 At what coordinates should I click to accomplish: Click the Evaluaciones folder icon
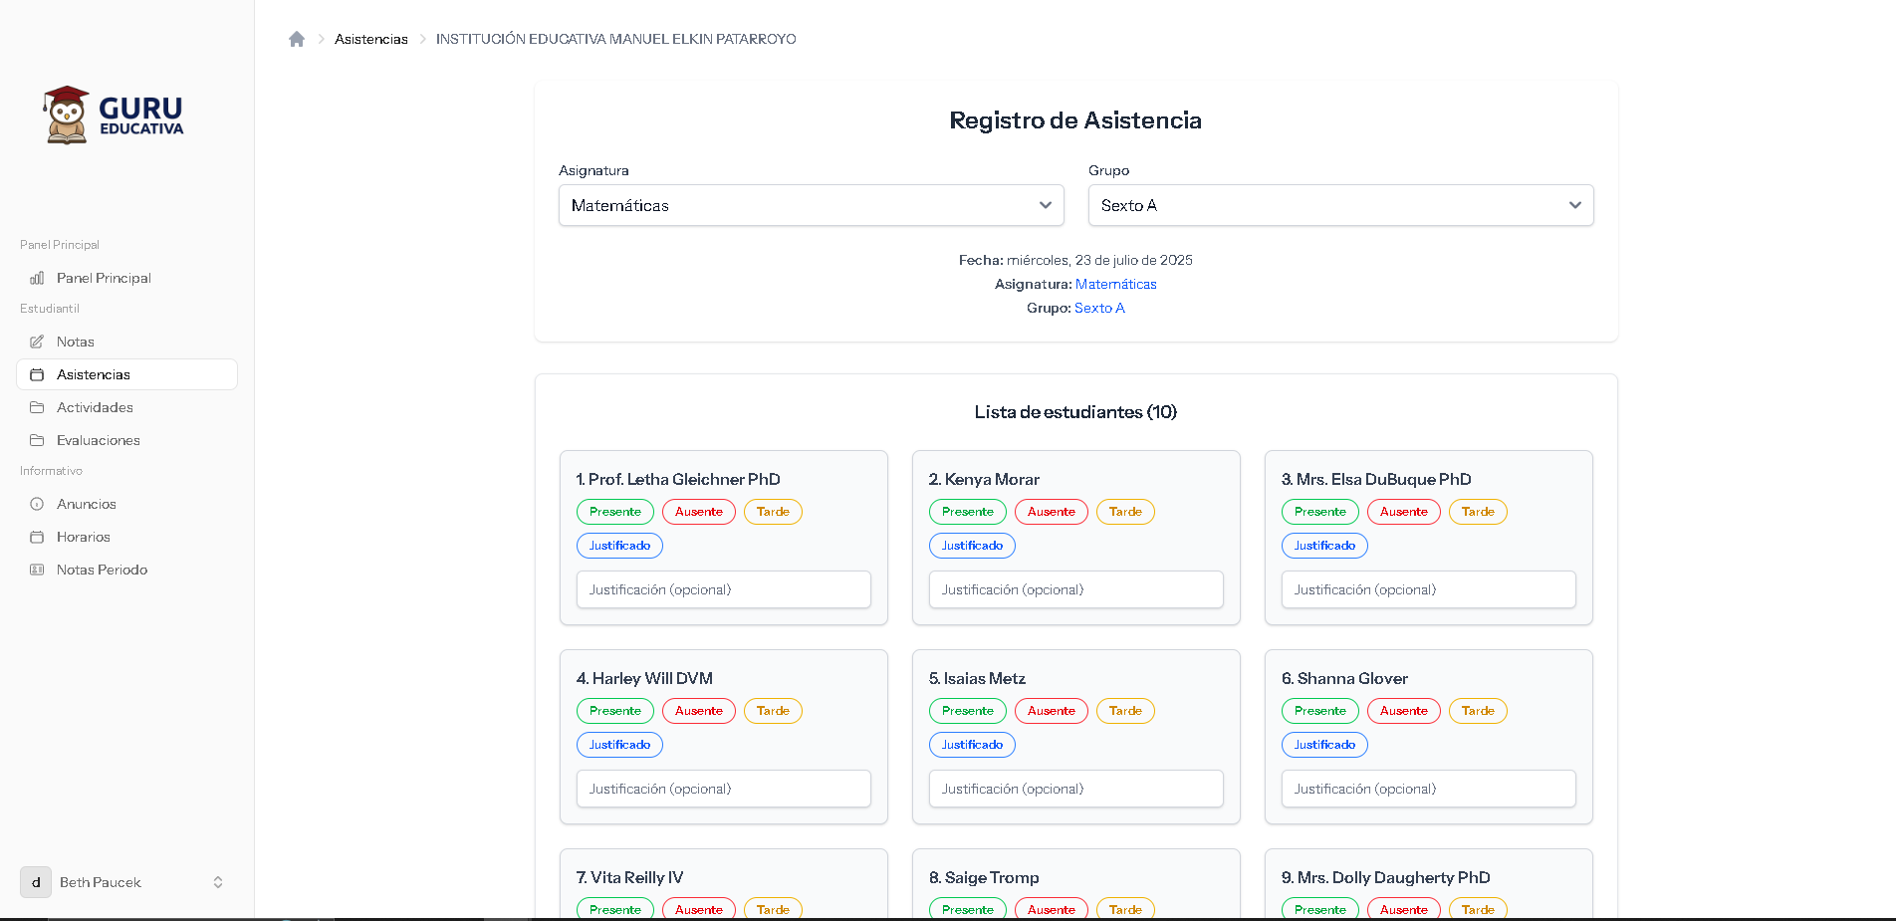pyautogui.click(x=37, y=440)
